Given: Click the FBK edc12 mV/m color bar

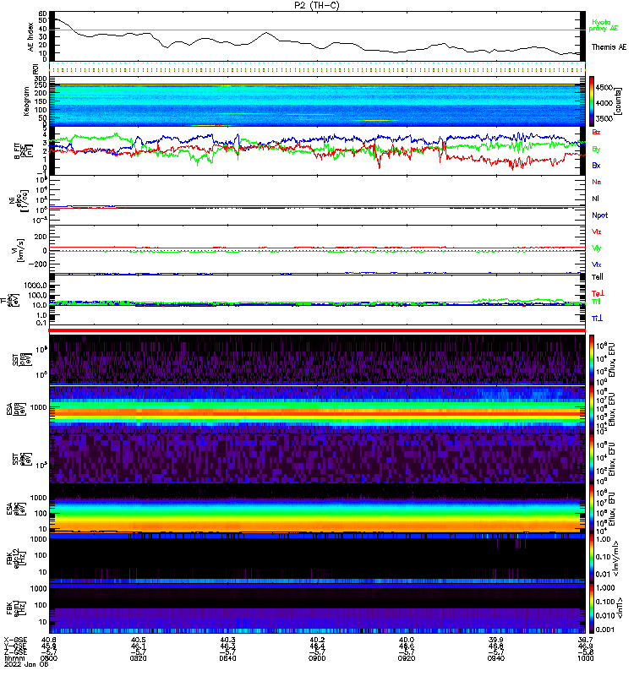Looking at the screenshot, I should coord(592,558).
